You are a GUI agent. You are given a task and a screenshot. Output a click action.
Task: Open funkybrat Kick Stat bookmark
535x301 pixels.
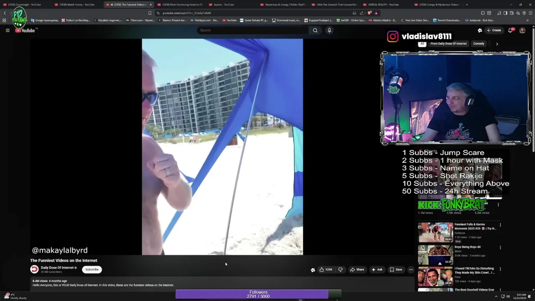click(x=479, y=20)
